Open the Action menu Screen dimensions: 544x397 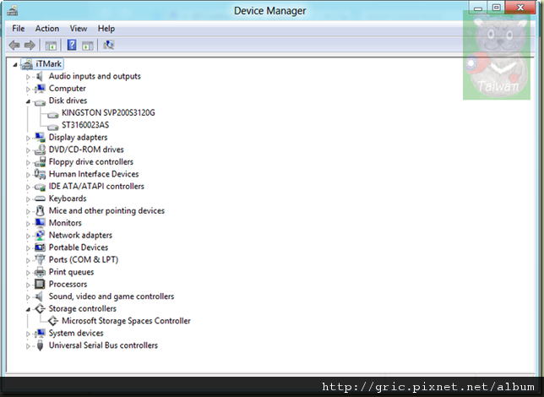[47, 29]
